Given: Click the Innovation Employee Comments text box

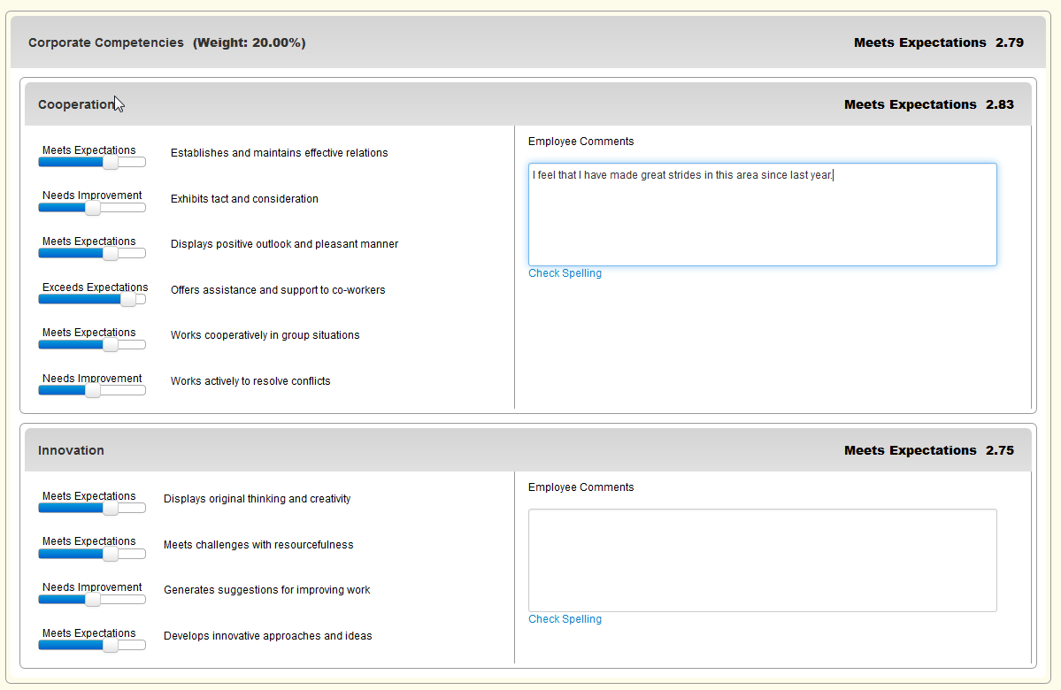Looking at the screenshot, I should click(x=763, y=560).
